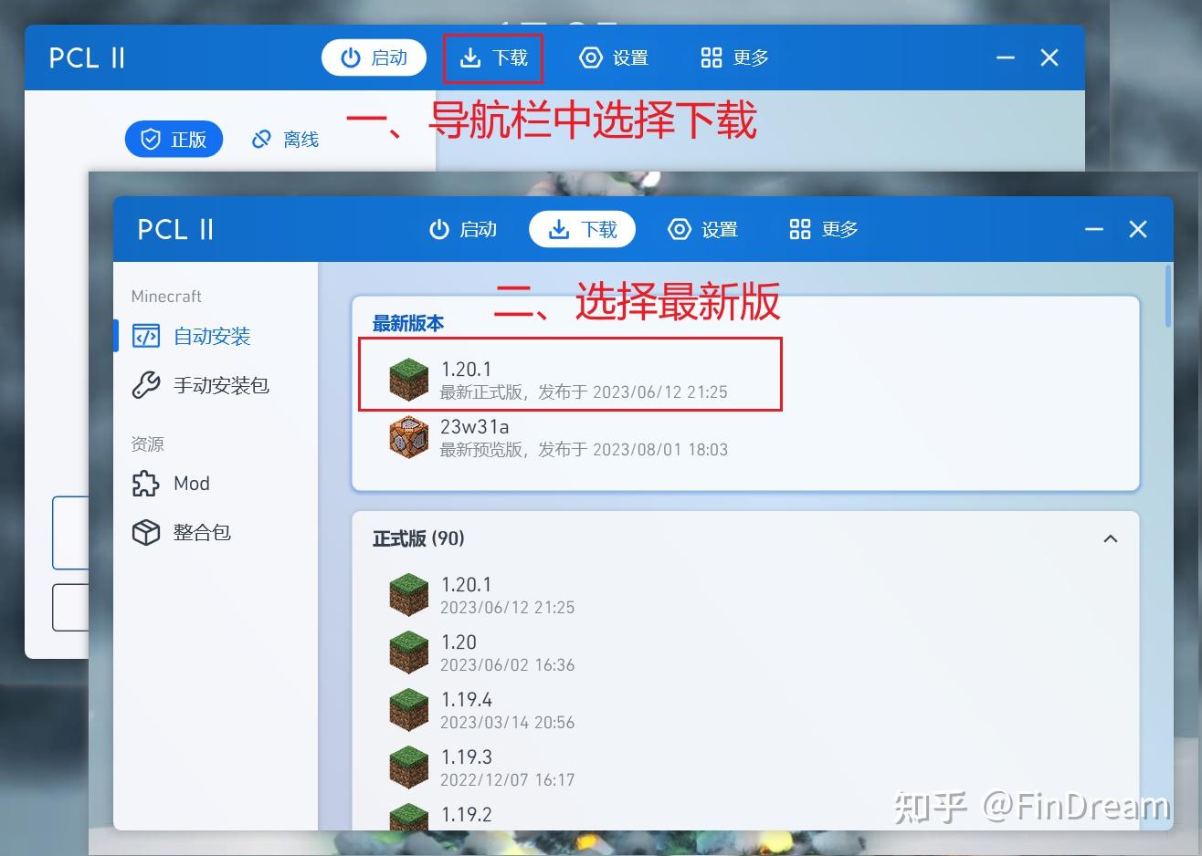Image resolution: width=1202 pixels, height=856 pixels.
Task: Open the 设置 menu item
Action: [x=704, y=229]
